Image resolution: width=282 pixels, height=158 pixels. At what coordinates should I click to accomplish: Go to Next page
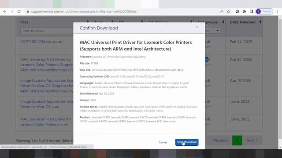pyautogui.click(x=252, y=140)
